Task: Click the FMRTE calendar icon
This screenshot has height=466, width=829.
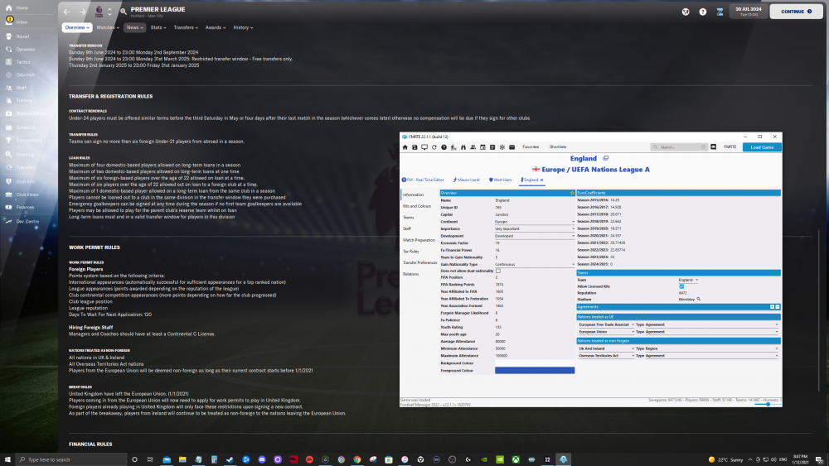Action: (x=482, y=147)
